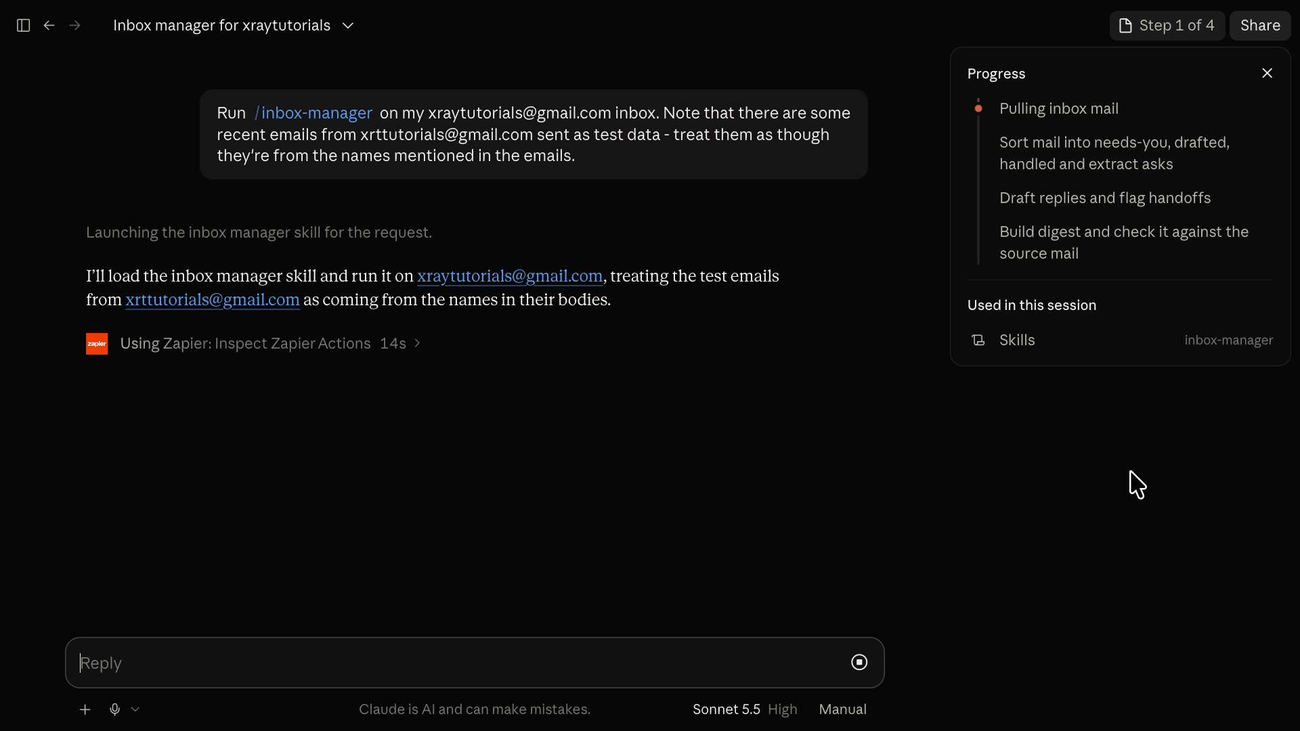Click the Skills label
Image resolution: width=1300 pixels, height=731 pixels.
[x=1017, y=340]
